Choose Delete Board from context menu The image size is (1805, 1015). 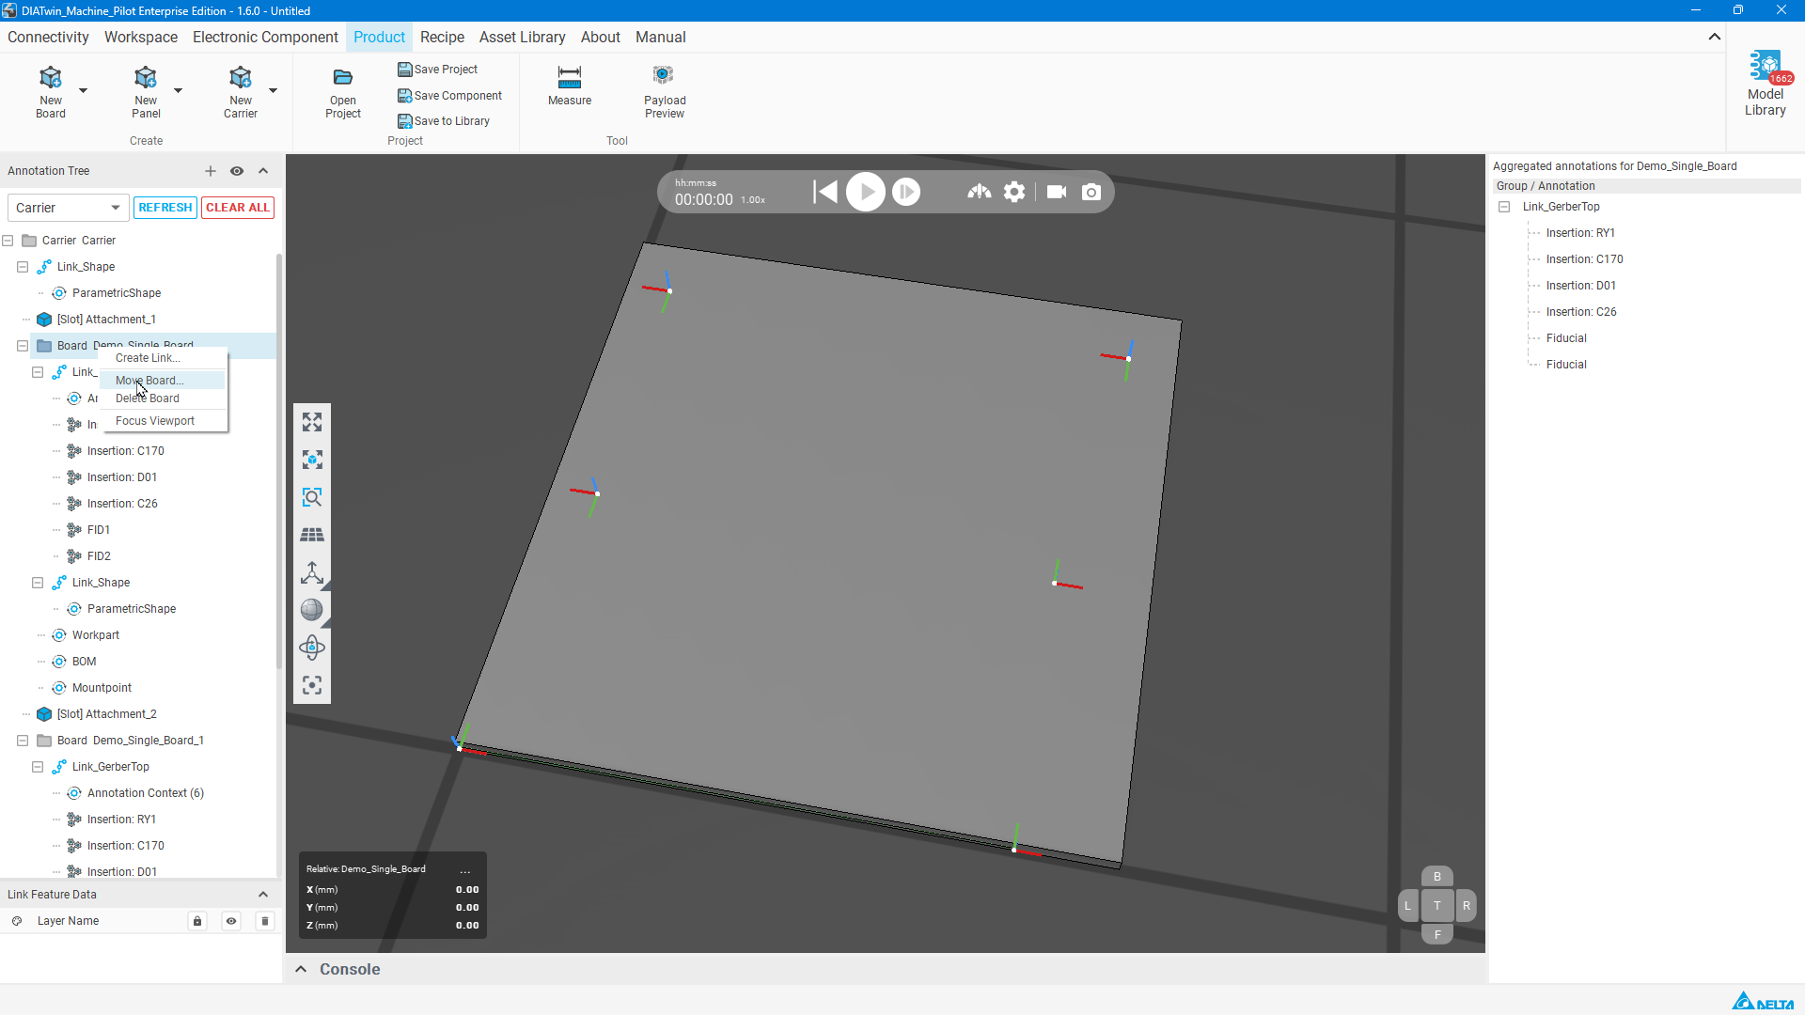pyautogui.click(x=163, y=398)
